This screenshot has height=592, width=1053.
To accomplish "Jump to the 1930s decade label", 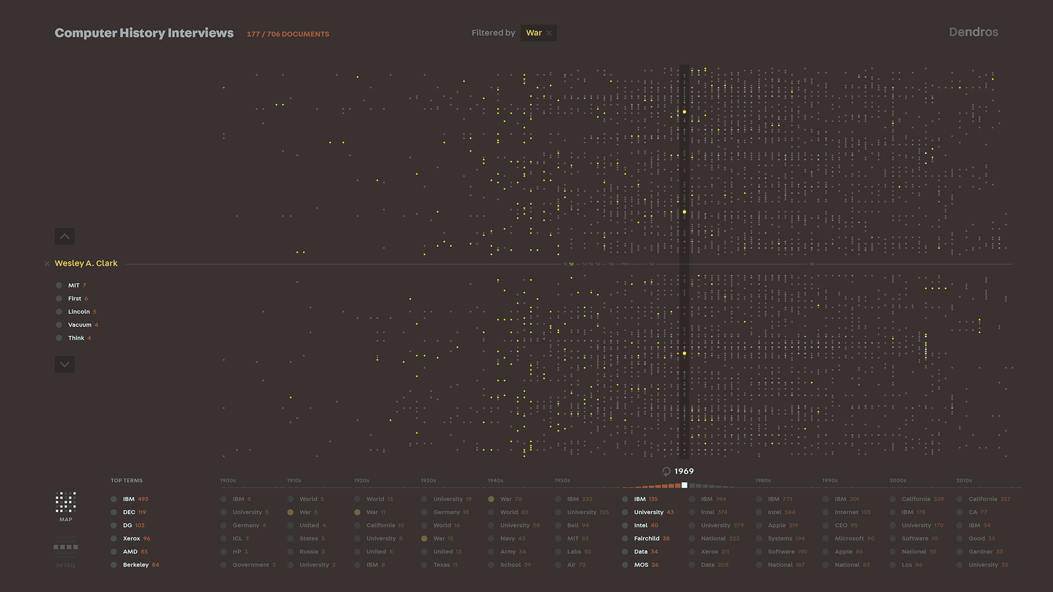I will click(x=428, y=481).
